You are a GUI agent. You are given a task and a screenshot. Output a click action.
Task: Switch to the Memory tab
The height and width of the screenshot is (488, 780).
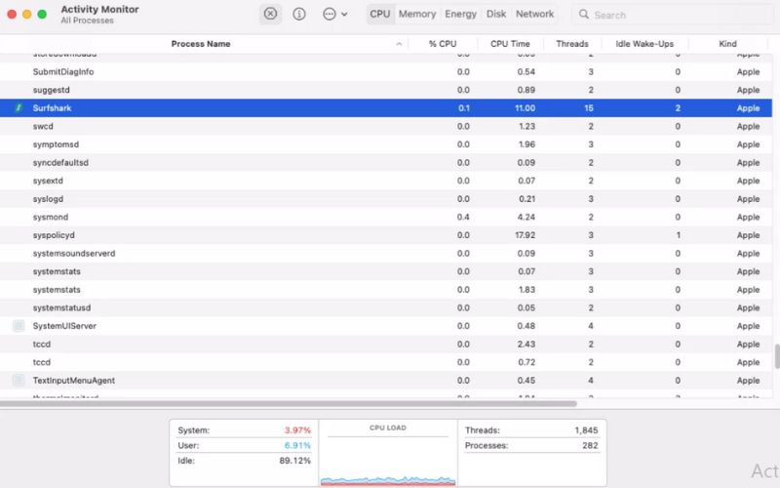tap(417, 15)
